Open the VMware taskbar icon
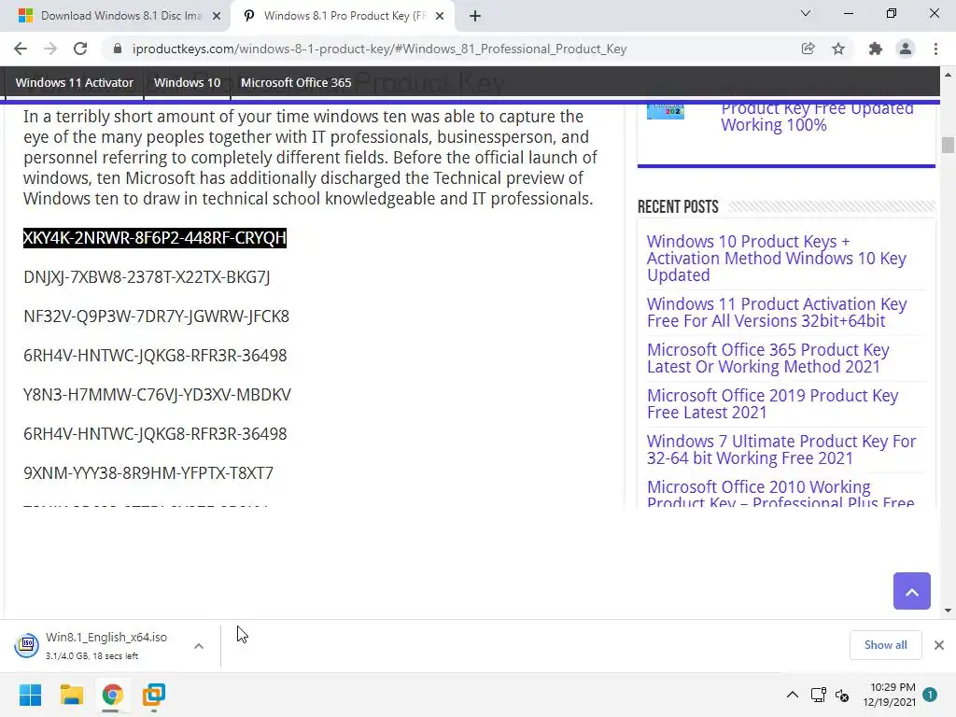Screen dimensions: 956x717 154,695
